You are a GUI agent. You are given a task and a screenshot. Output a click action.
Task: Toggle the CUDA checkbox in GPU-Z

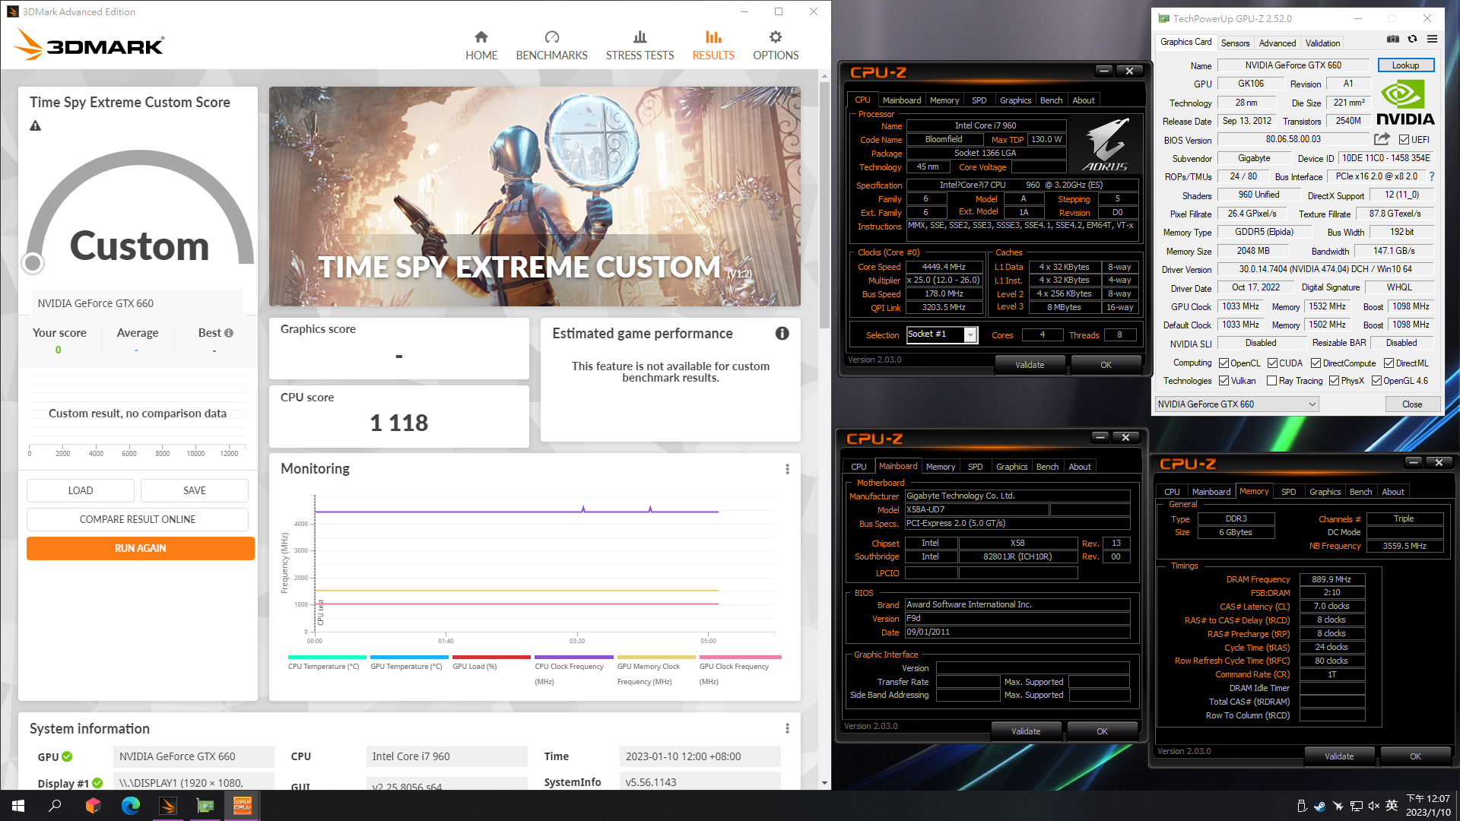click(1272, 363)
